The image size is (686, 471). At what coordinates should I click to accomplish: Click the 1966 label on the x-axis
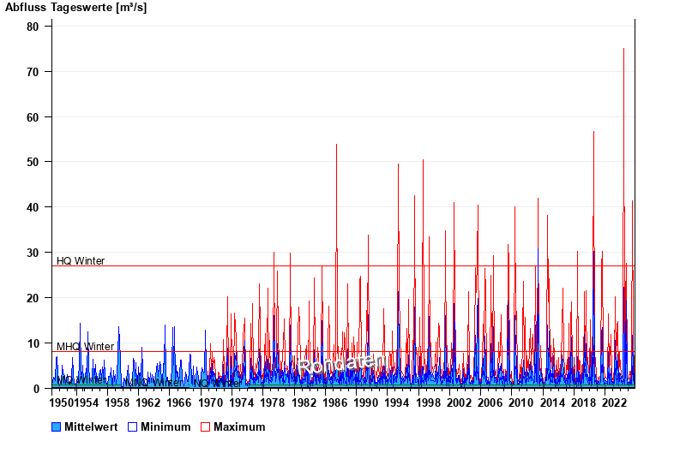[178, 402]
